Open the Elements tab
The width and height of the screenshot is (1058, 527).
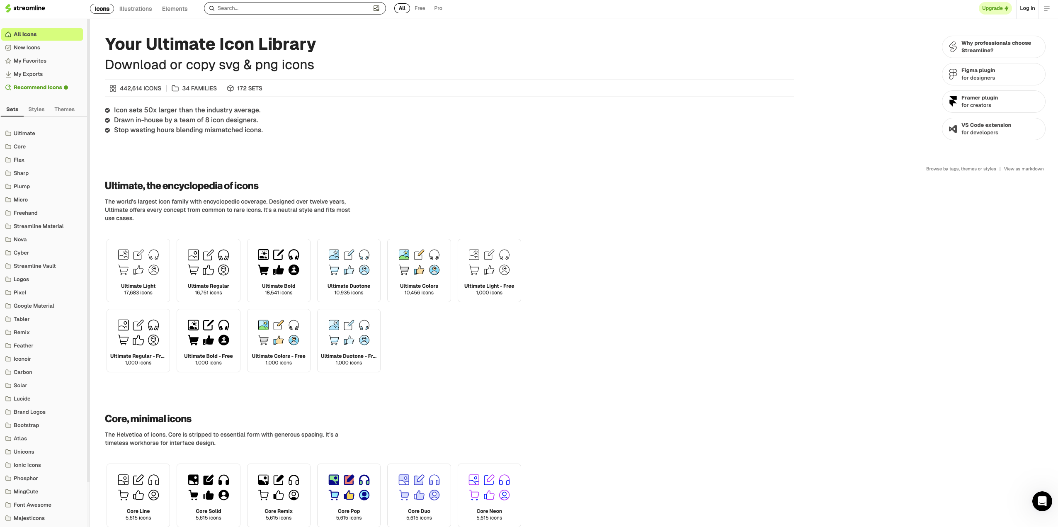tap(175, 9)
